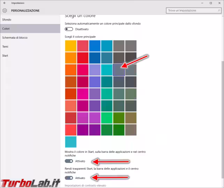Pick the yellow swatch in top row
This screenshot has height=188, width=224.
tap(71, 46)
